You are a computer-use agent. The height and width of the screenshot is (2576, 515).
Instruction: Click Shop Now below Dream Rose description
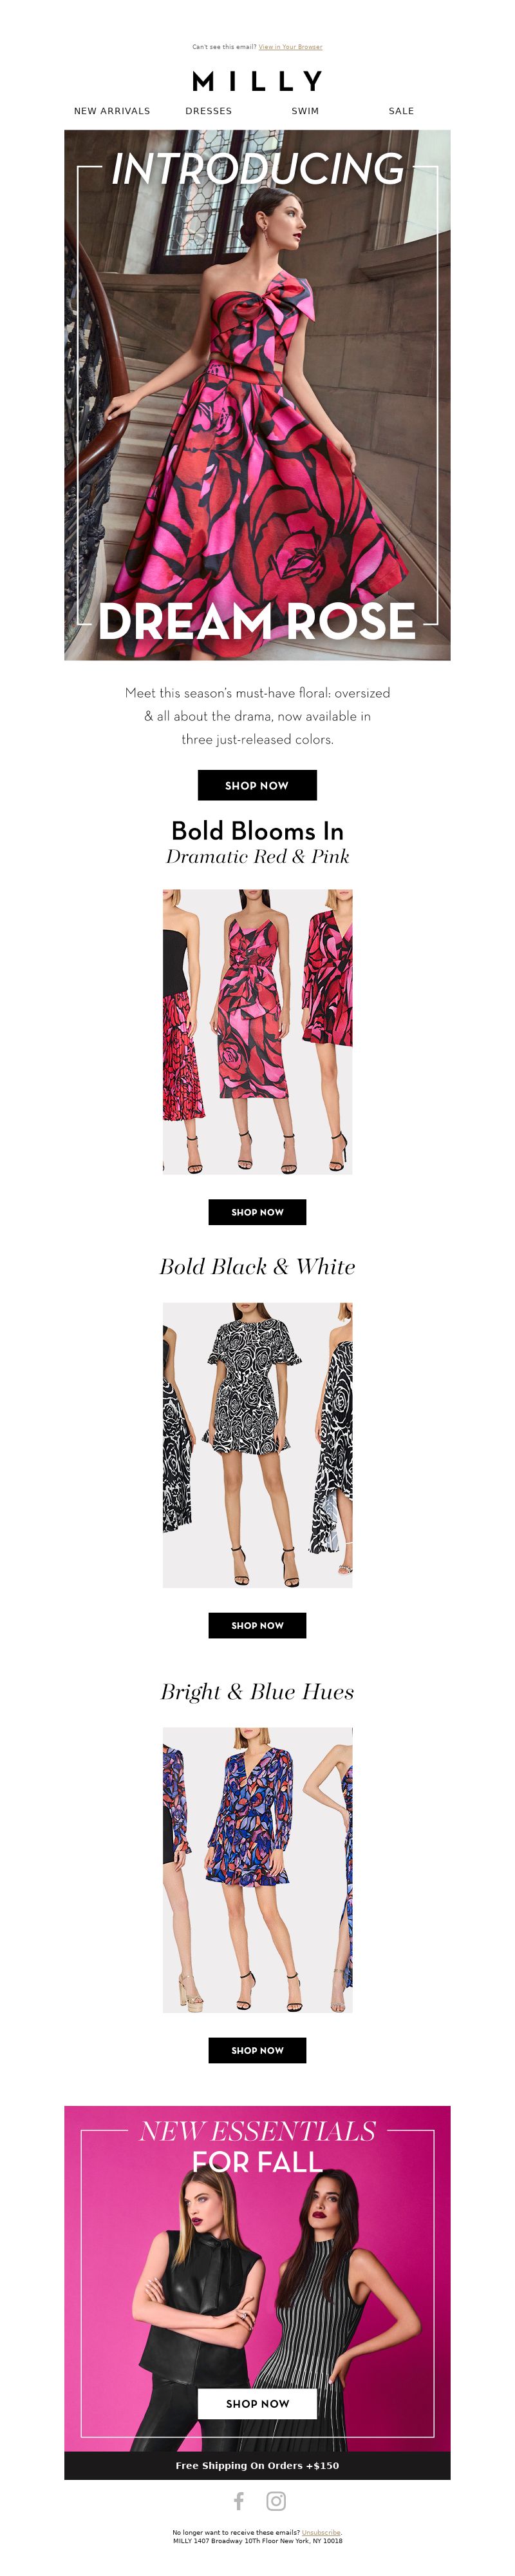coord(257,785)
